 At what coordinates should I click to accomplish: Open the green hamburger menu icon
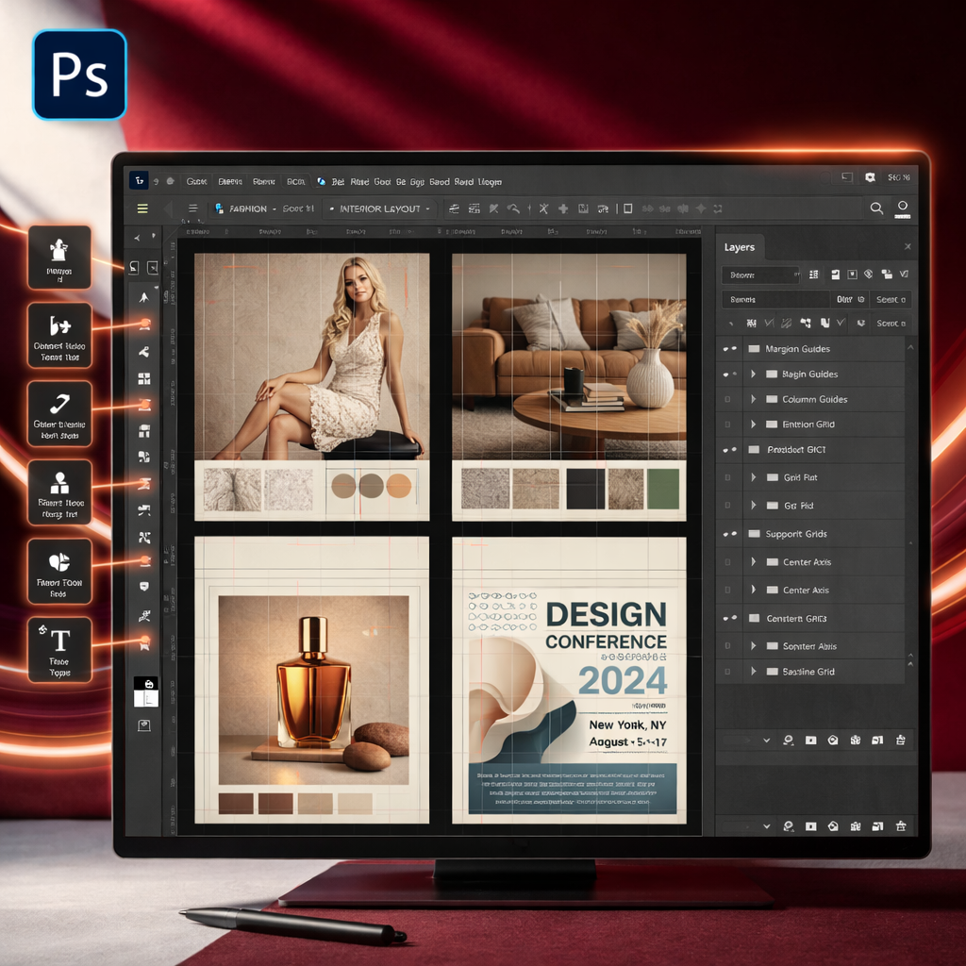pos(142,208)
